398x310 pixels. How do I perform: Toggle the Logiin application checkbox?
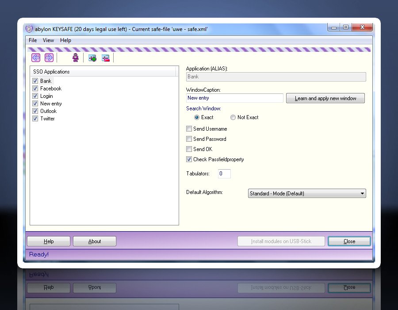(x=35, y=96)
